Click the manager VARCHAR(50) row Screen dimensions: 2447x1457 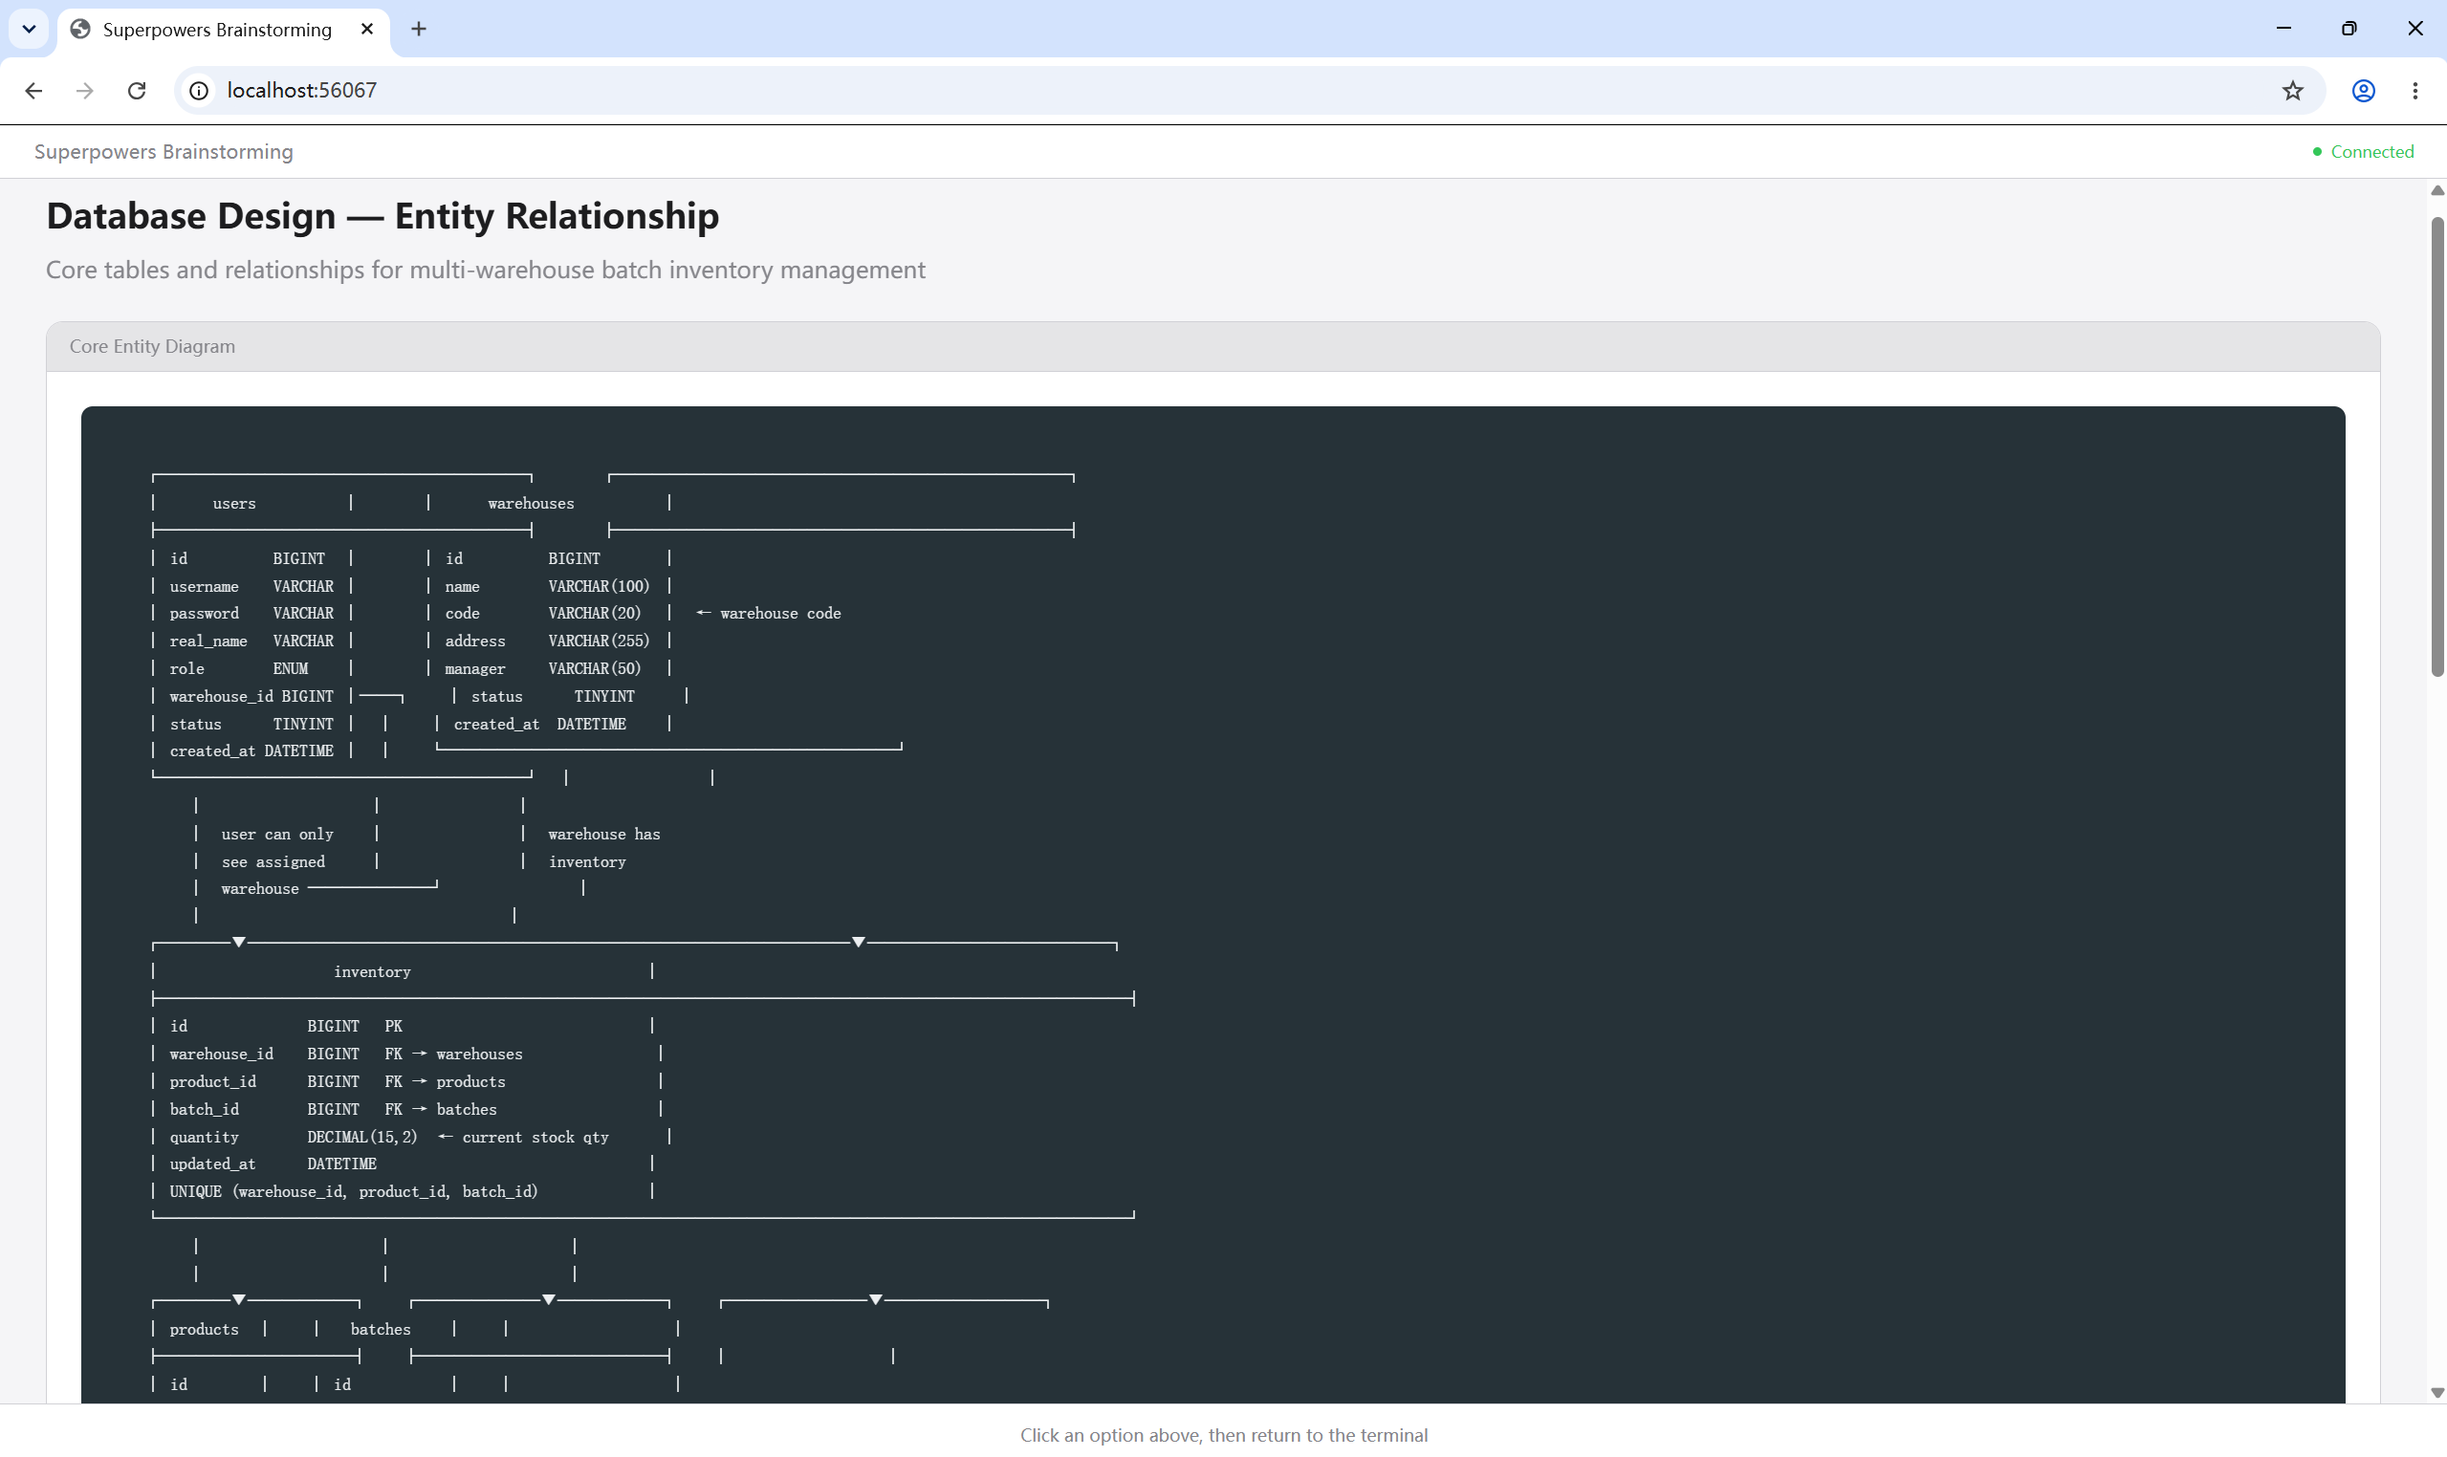543,668
